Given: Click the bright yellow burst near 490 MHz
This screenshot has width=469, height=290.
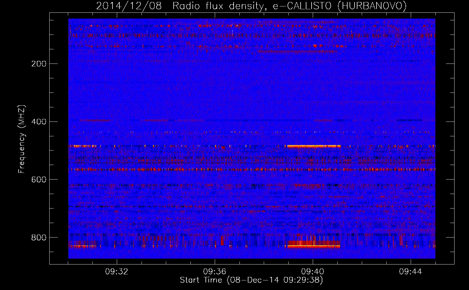Looking at the screenshot, I should coord(314,146).
